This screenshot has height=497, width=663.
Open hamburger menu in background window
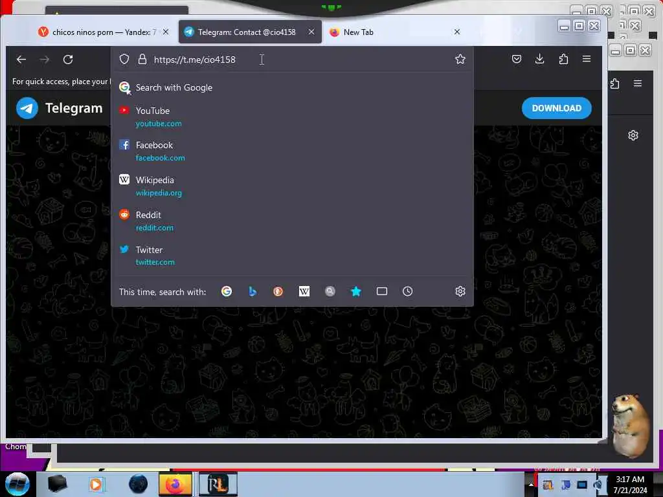point(638,83)
